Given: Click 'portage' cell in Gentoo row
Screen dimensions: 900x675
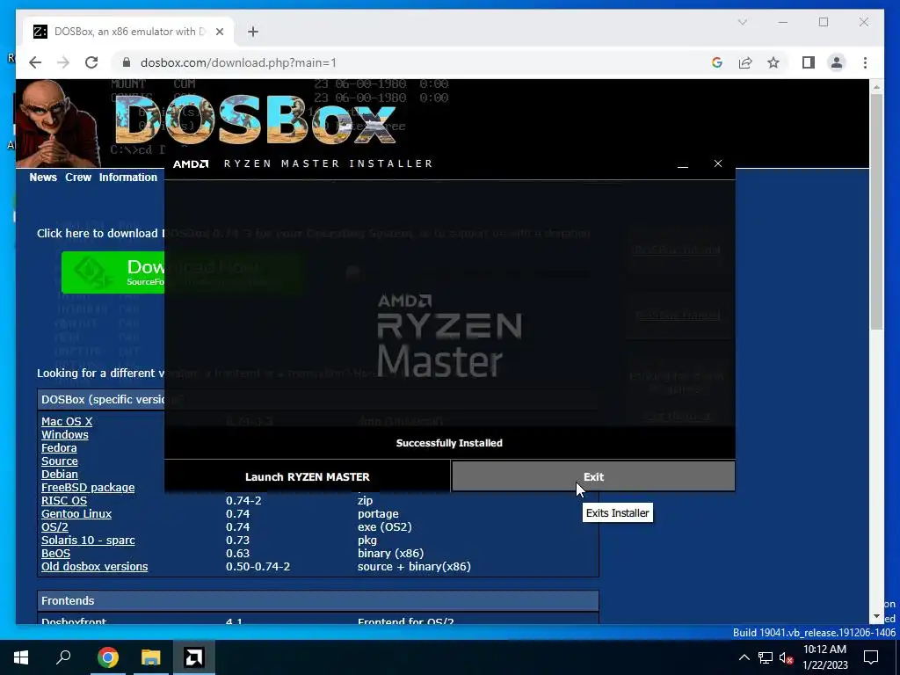Looking at the screenshot, I should point(378,513).
